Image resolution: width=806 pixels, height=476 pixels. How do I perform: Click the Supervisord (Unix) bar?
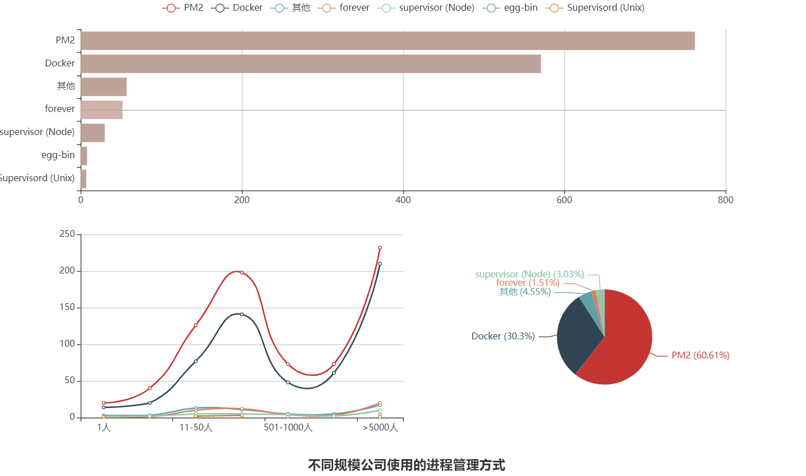83,179
